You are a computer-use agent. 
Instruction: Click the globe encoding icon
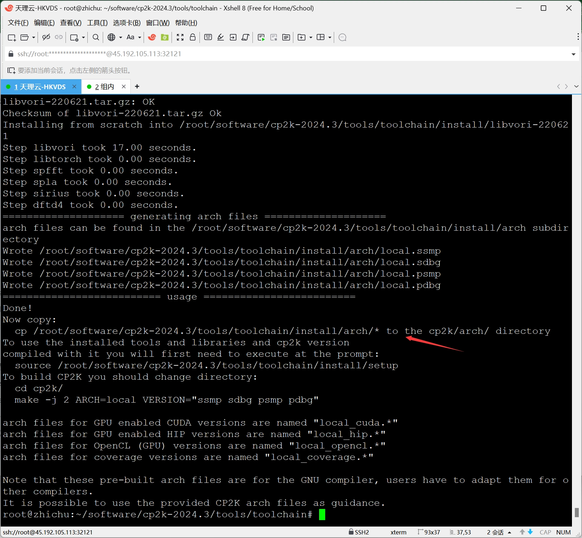(x=111, y=37)
